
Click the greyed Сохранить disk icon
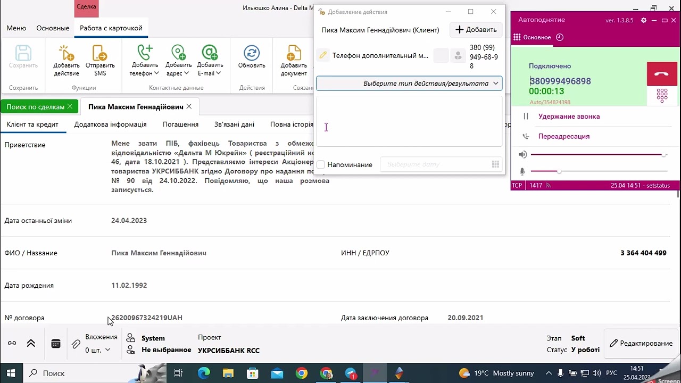(23, 53)
